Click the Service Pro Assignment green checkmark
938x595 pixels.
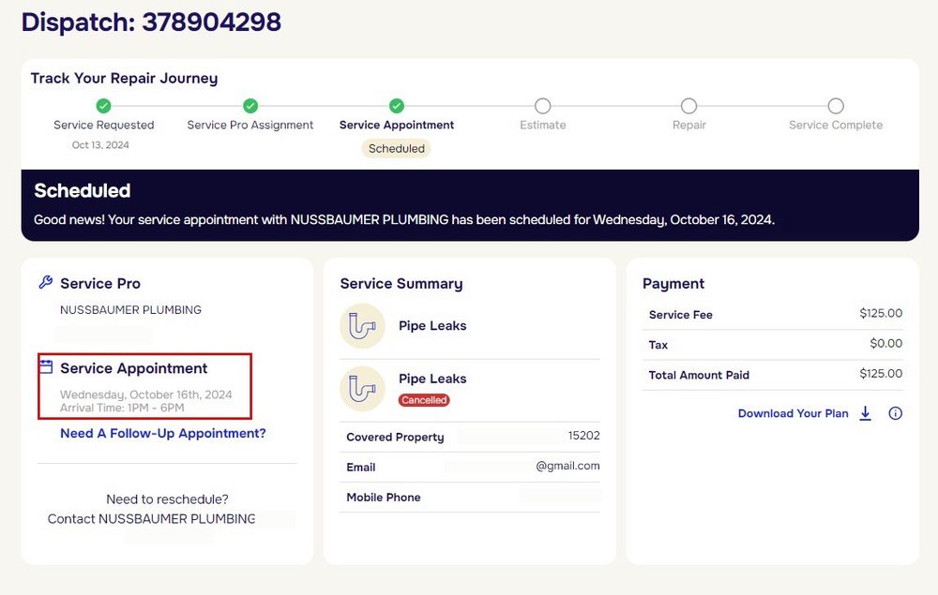pyautogui.click(x=250, y=106)
